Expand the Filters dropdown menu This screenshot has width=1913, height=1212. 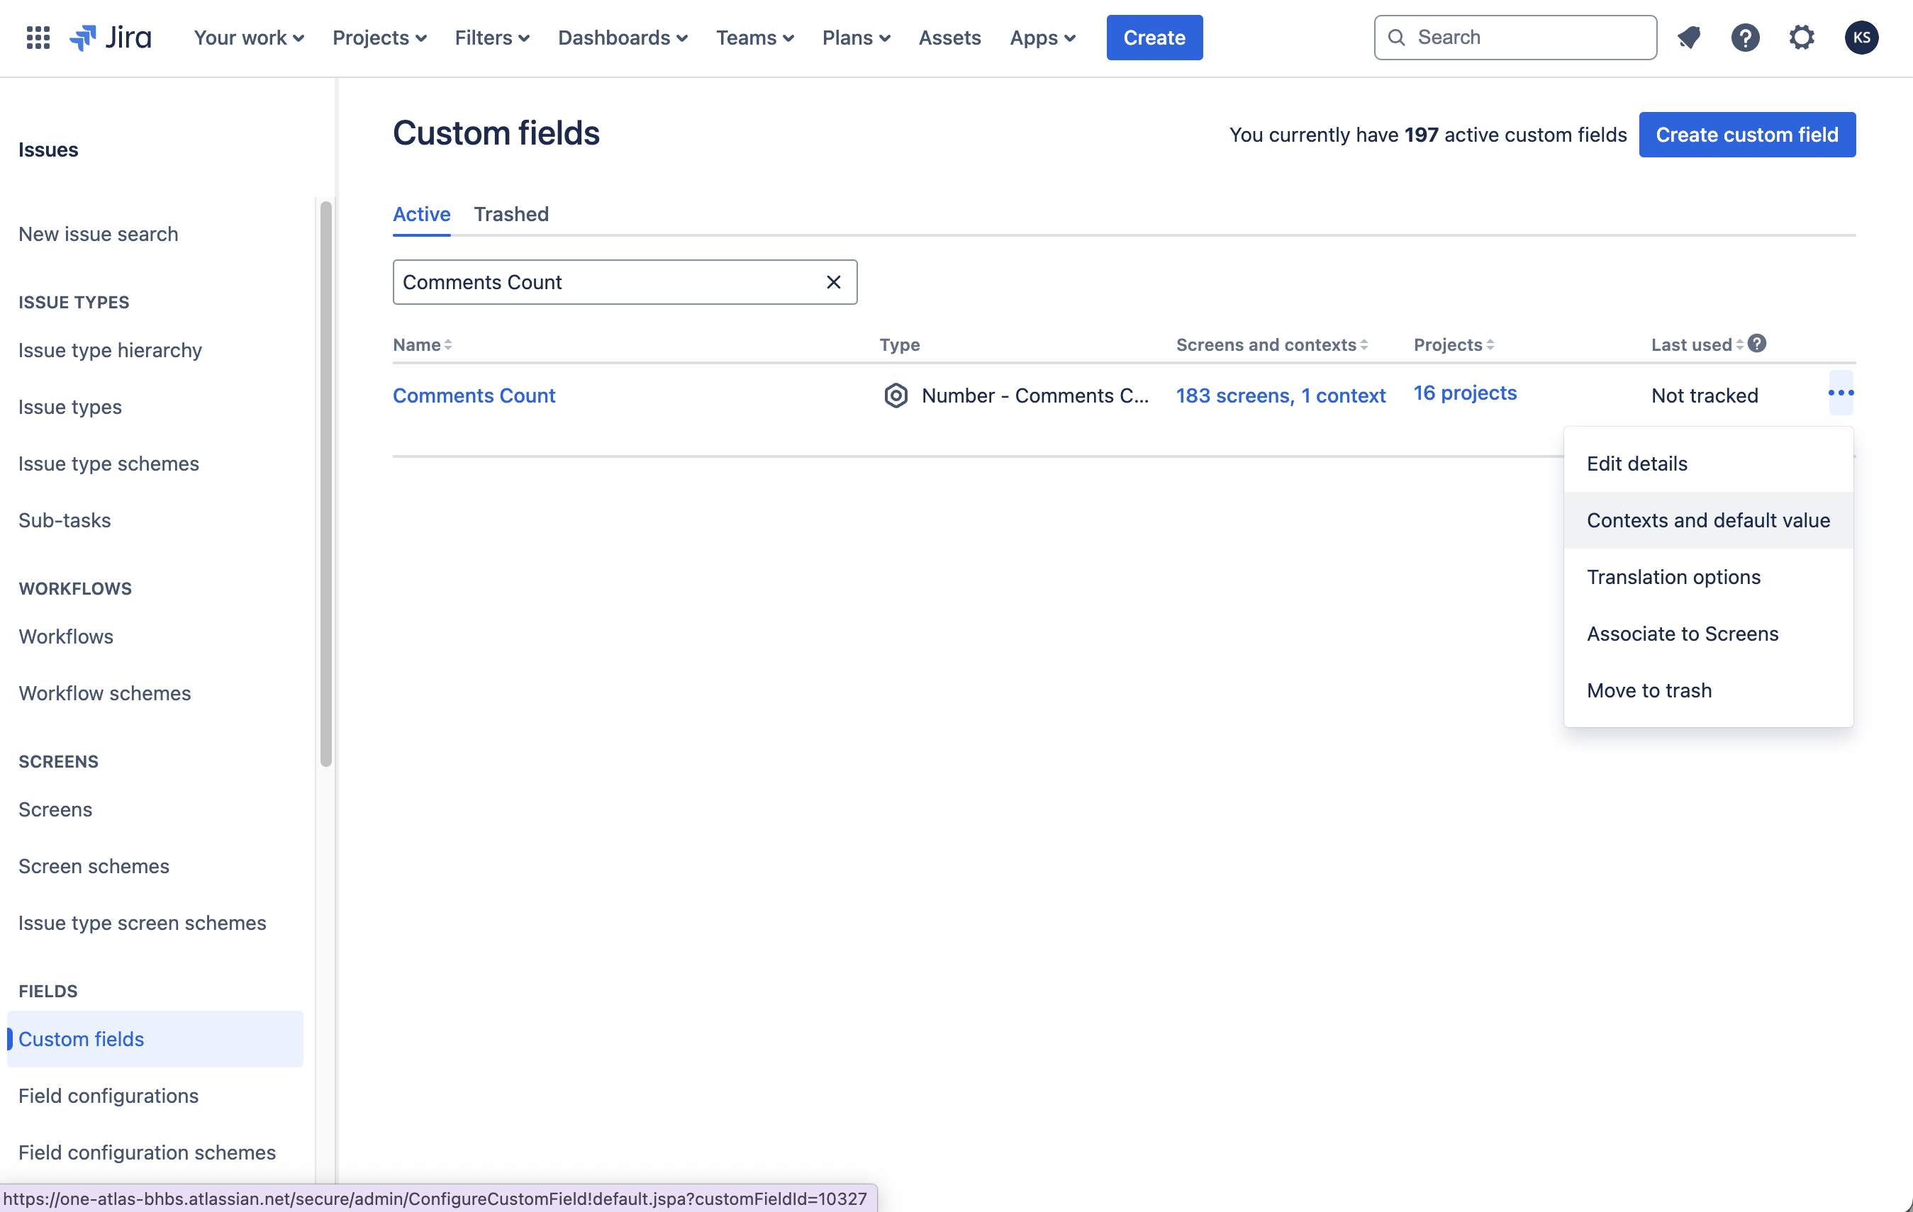coord(492,38)
